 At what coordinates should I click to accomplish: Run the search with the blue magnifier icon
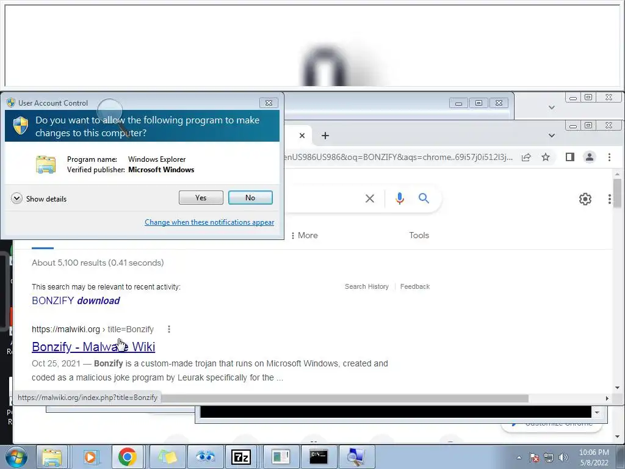coord(424,198)
